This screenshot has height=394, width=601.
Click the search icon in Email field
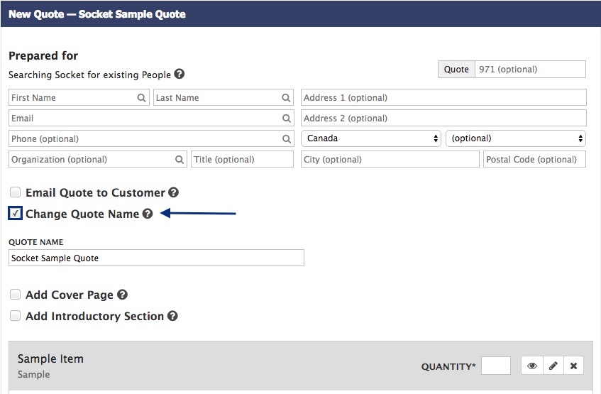287,118
